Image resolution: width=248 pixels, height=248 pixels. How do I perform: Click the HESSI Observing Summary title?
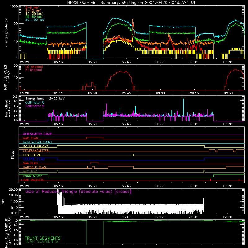click(x=131, y=3)
